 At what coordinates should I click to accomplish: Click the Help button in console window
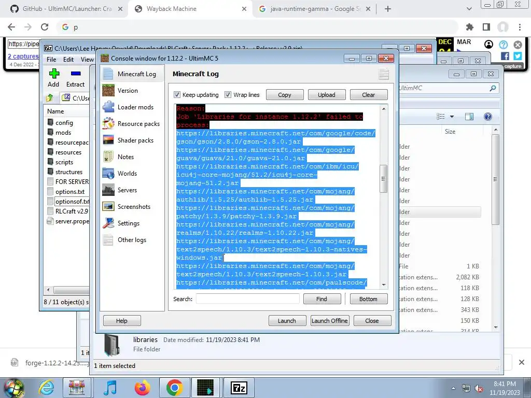coord(122,320)
